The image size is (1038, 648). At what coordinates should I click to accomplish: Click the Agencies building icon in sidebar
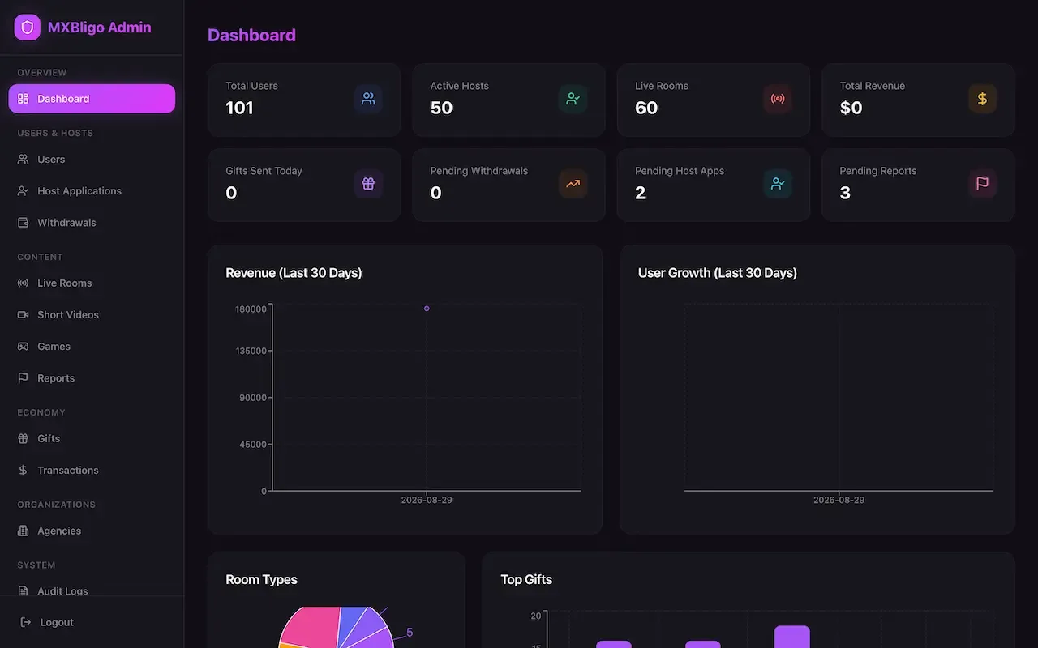pos(23,531)
